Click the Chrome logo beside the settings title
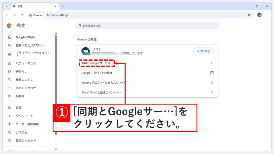The image size is (274, 154). [x=10, y=26]
